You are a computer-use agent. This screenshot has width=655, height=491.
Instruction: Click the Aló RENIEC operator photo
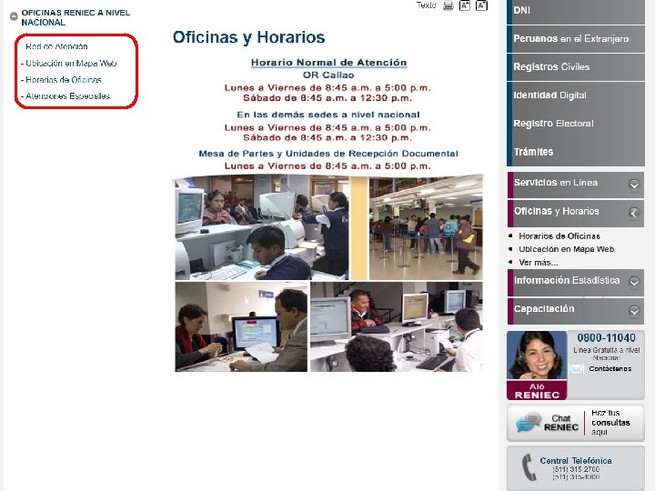pyautogui.click(x=537, y=356)
